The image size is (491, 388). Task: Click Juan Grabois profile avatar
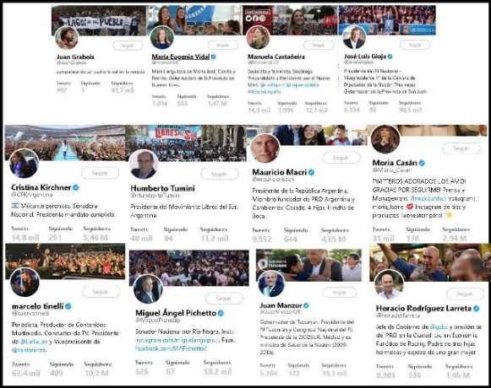67,38
